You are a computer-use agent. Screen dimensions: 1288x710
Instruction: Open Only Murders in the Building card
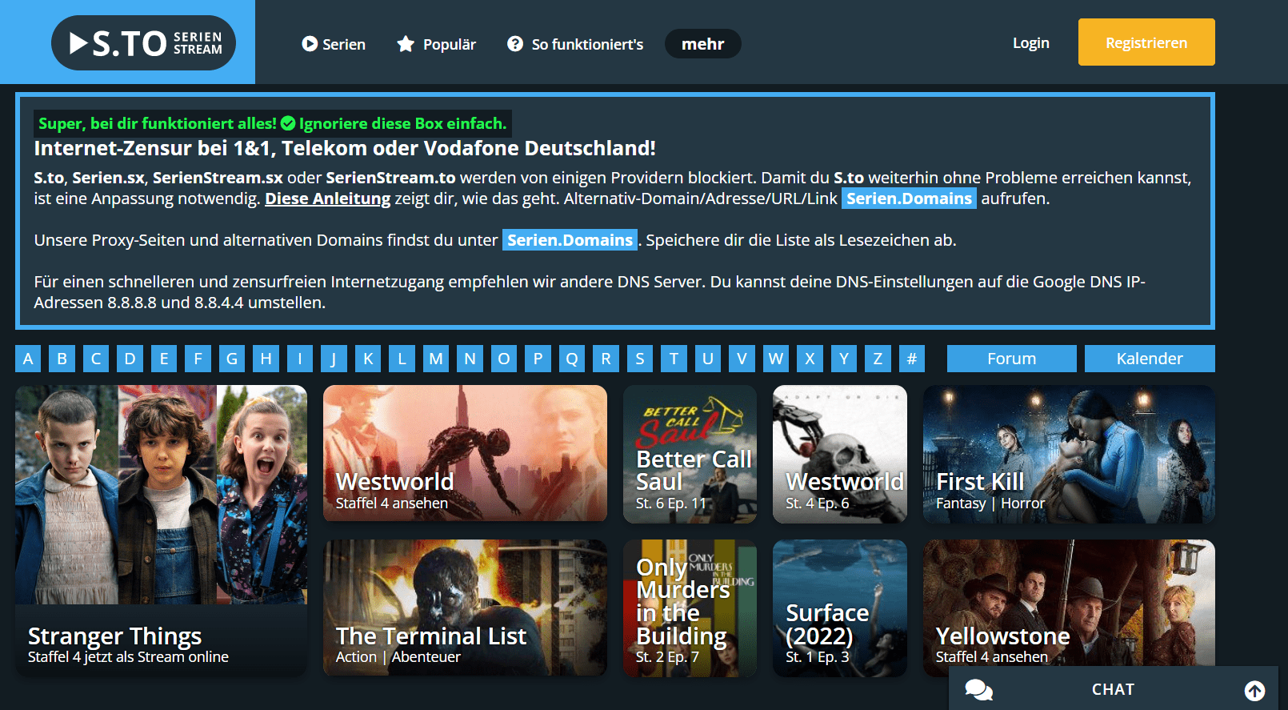[690, 608]
